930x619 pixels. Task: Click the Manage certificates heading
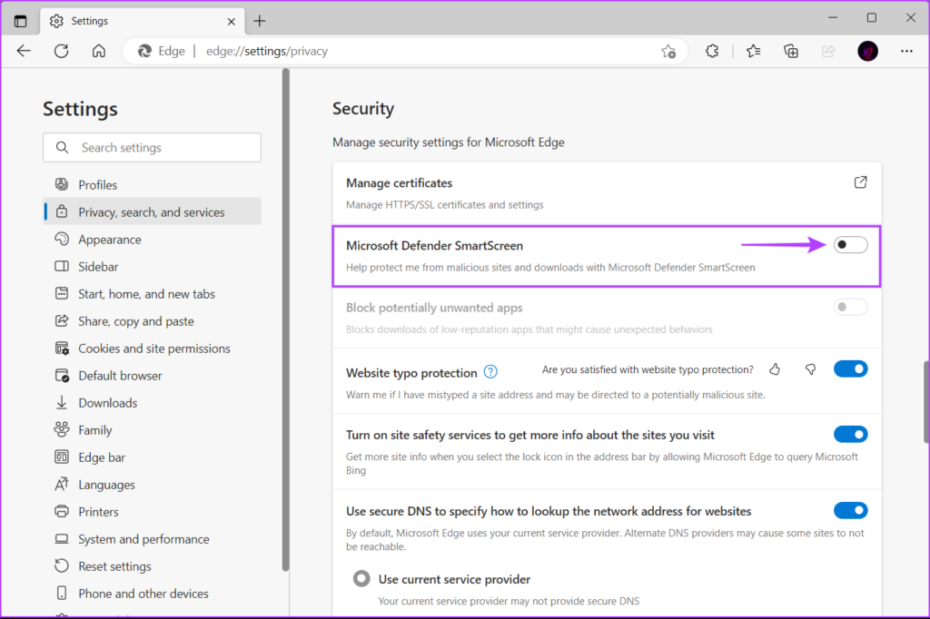[x=400, y=182]
